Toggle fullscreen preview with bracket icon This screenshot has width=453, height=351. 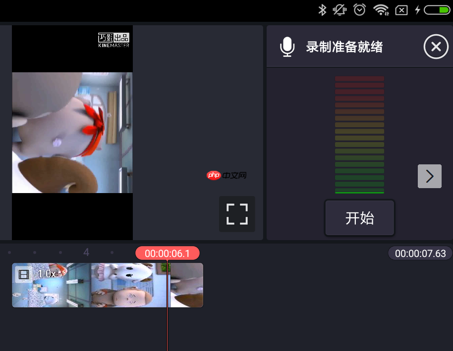[x=237, y=214]
